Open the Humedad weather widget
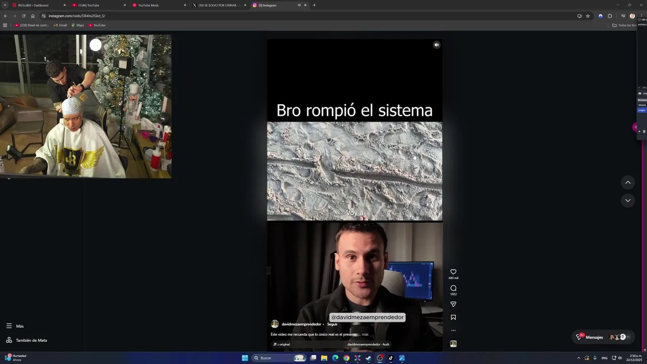 [x=16, y=358]
